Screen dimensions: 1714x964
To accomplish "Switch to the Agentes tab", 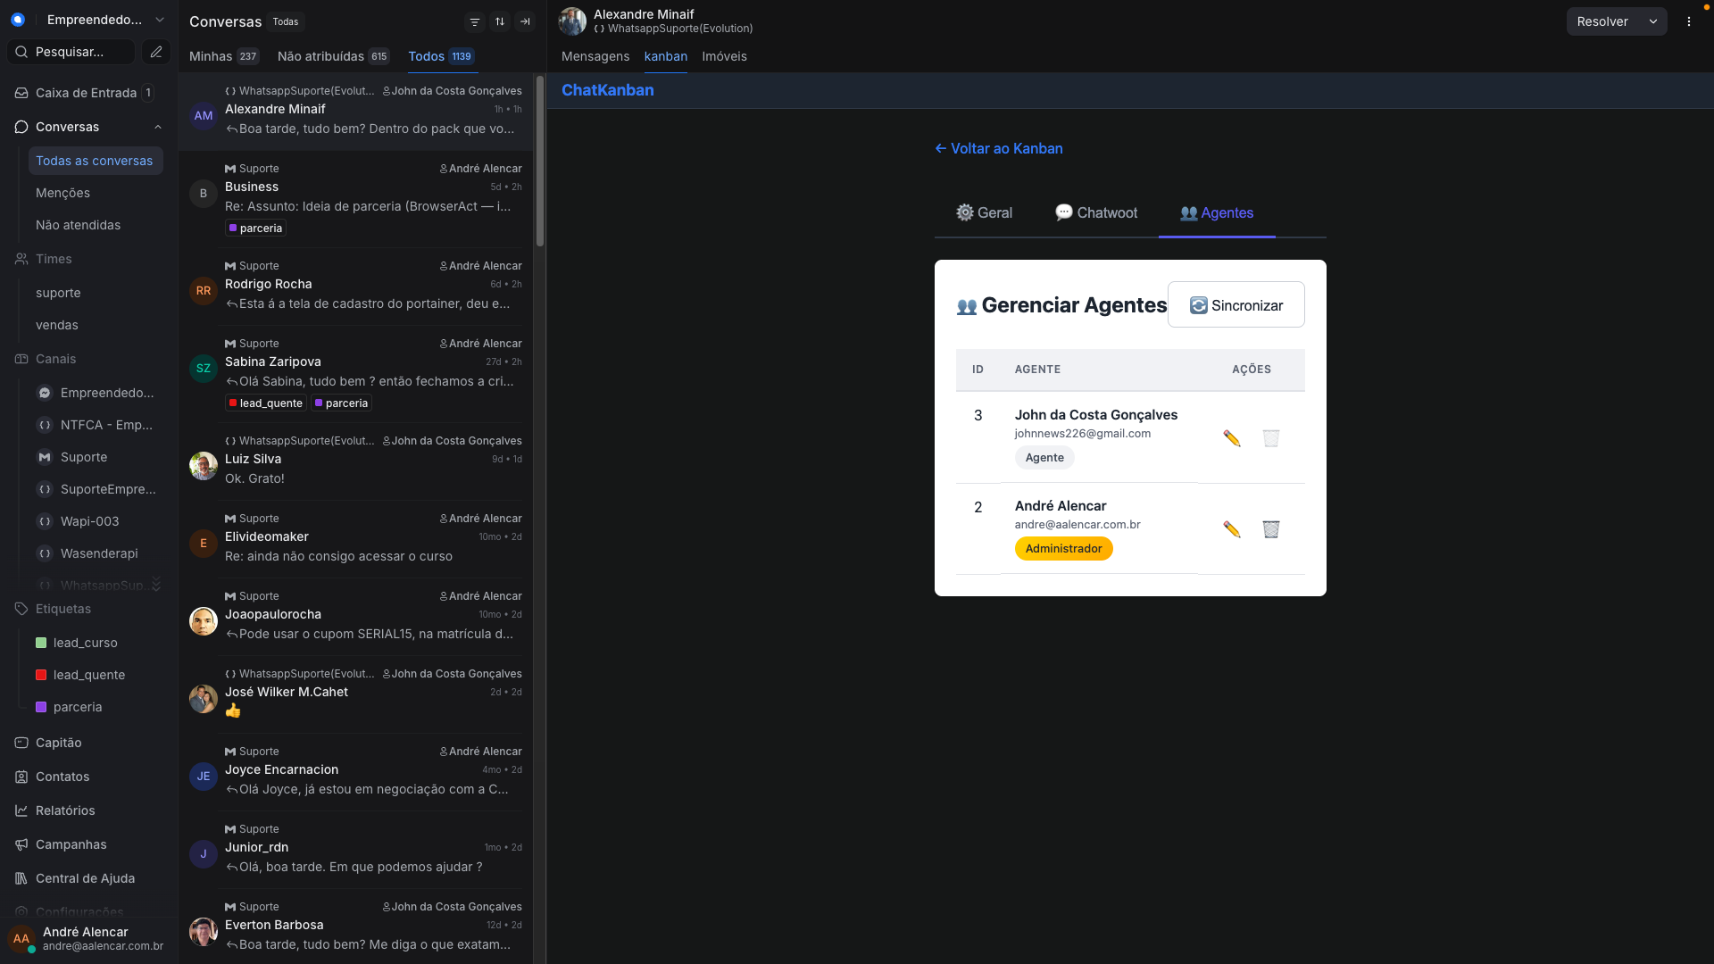I will coord(1216,212).
